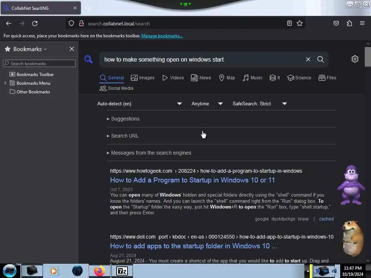The width and height of the screenshot is (371, 278).
Task: Open SearXNG preferences gear
Action: tap(355, 59)
